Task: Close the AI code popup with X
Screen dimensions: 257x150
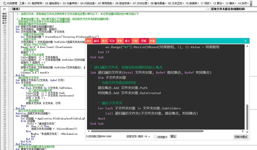Action: pos(245,41)
